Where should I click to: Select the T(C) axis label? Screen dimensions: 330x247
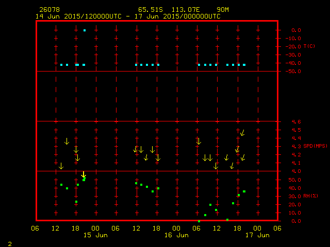(x=309, y=46)
